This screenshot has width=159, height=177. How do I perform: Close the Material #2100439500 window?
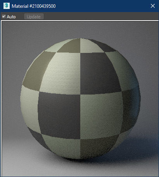click(153, 6)
